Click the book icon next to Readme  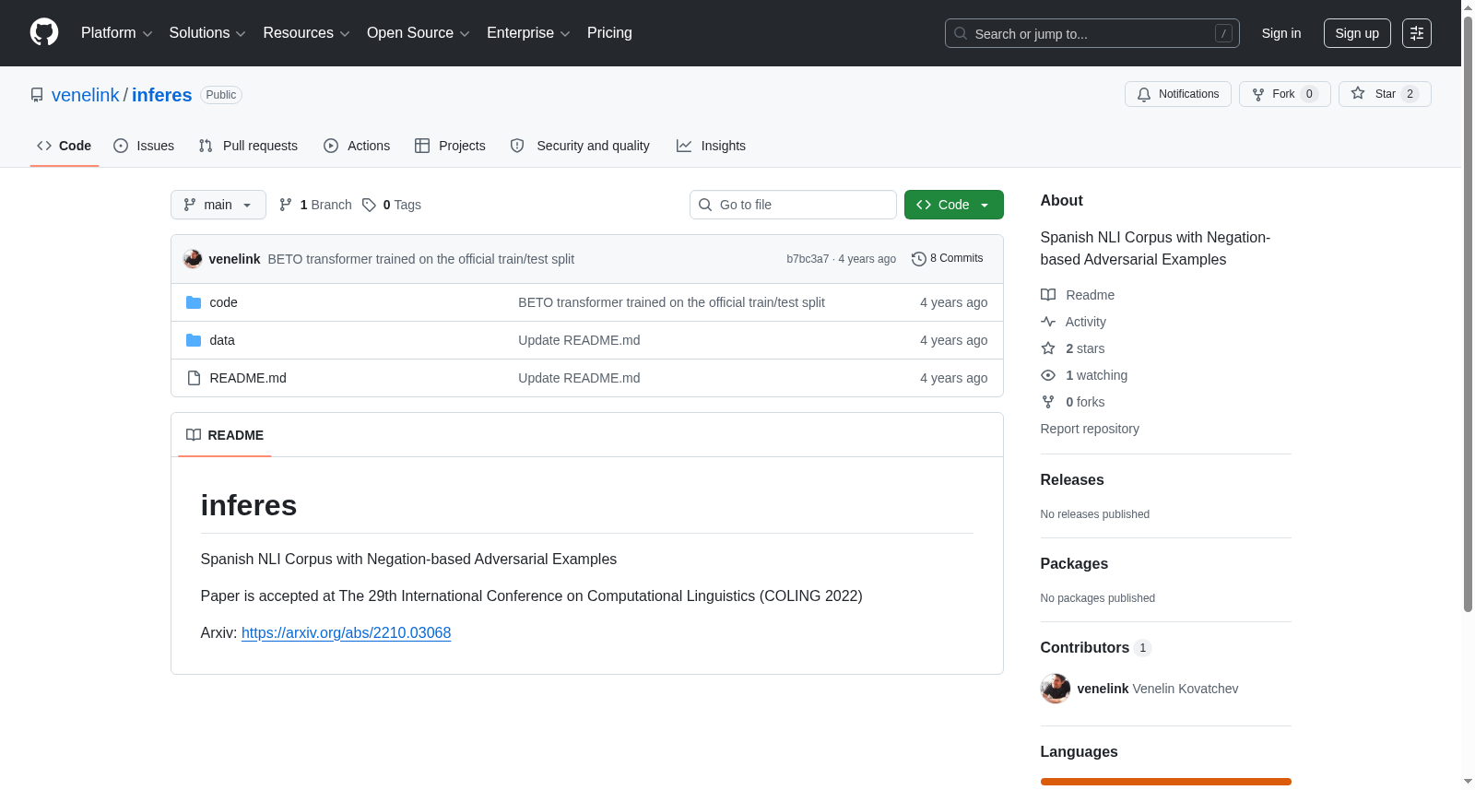pos(1048,295)
